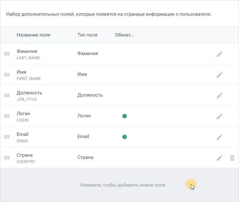239x202 pixels.
Task: Edit the Логин field with pencil icon
Action: [x=219, y=116]
